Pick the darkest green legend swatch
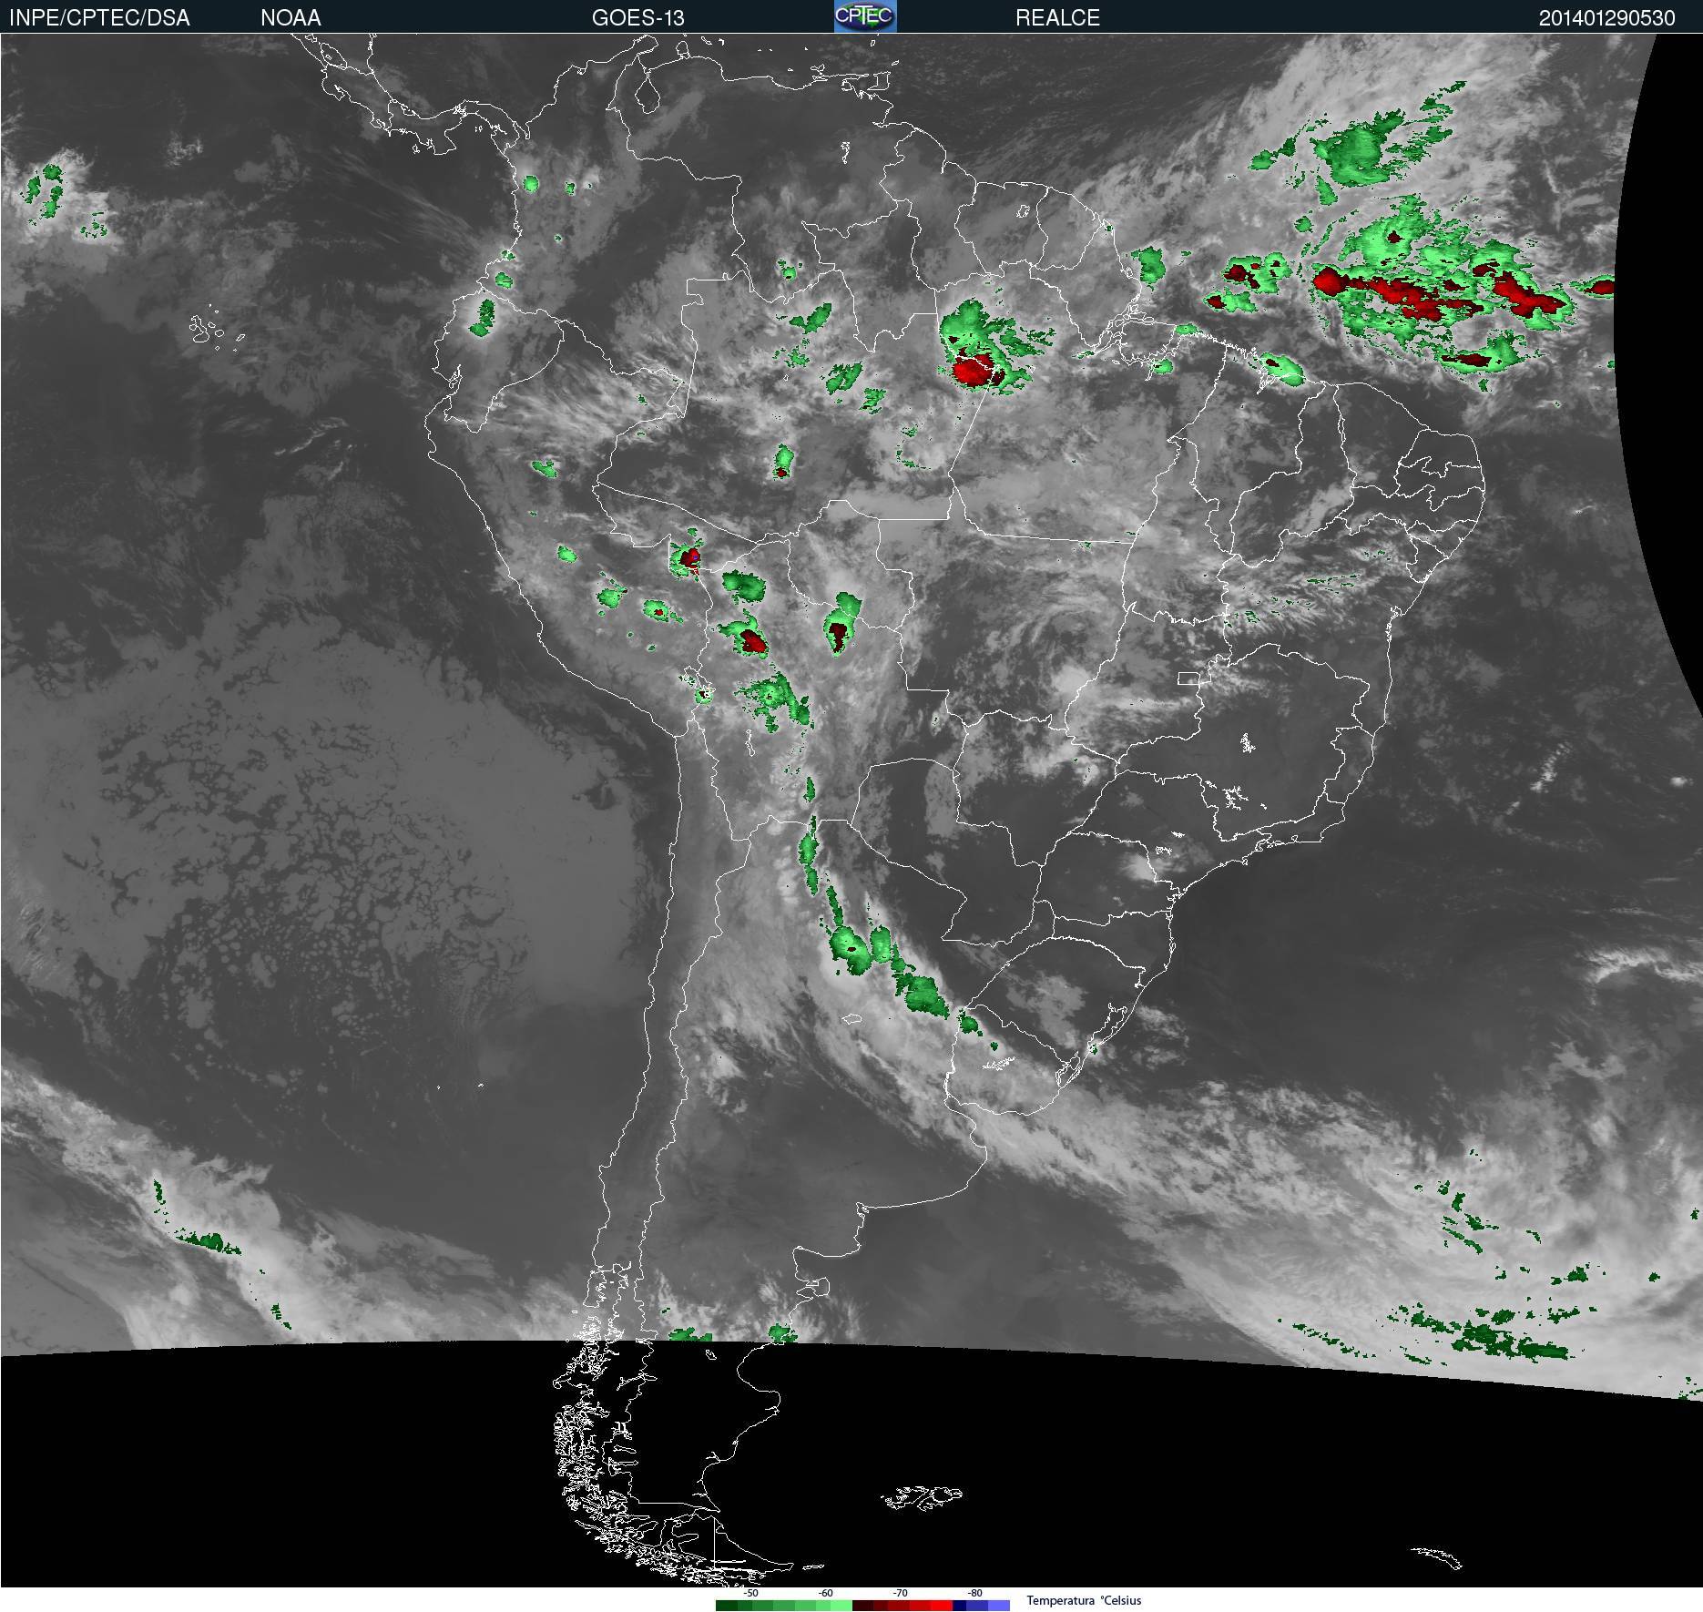The height and width of the screenshot is (1612, 1703). [727, 1606]
